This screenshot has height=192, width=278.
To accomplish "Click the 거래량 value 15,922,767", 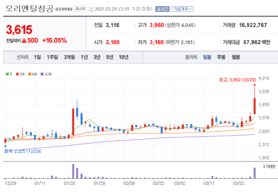I will tap(253, 25).
